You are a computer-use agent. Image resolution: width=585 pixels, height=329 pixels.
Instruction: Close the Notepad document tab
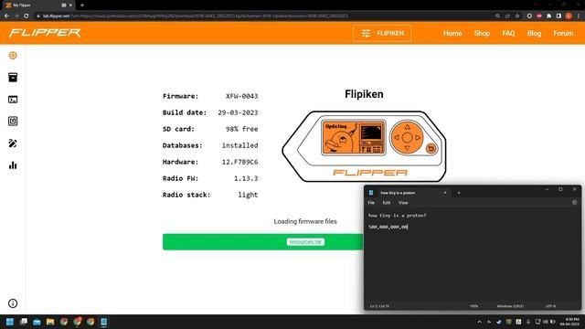coord(445,193)
